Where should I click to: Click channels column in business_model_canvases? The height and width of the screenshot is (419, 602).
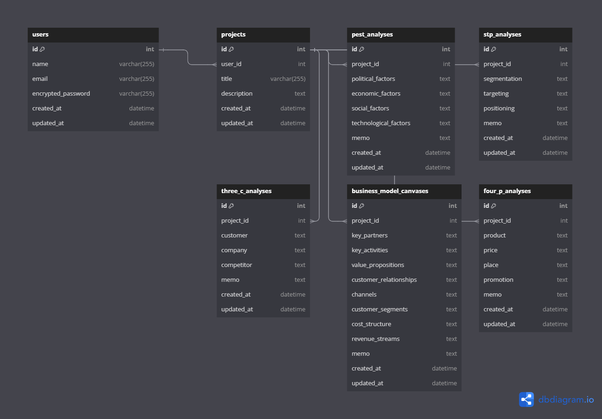point(404,294)
